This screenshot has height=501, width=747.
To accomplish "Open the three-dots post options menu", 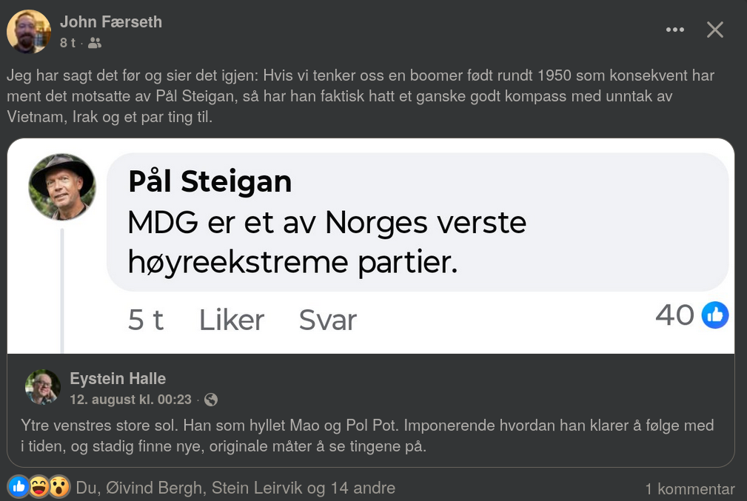I will click(x=674, y=30).
